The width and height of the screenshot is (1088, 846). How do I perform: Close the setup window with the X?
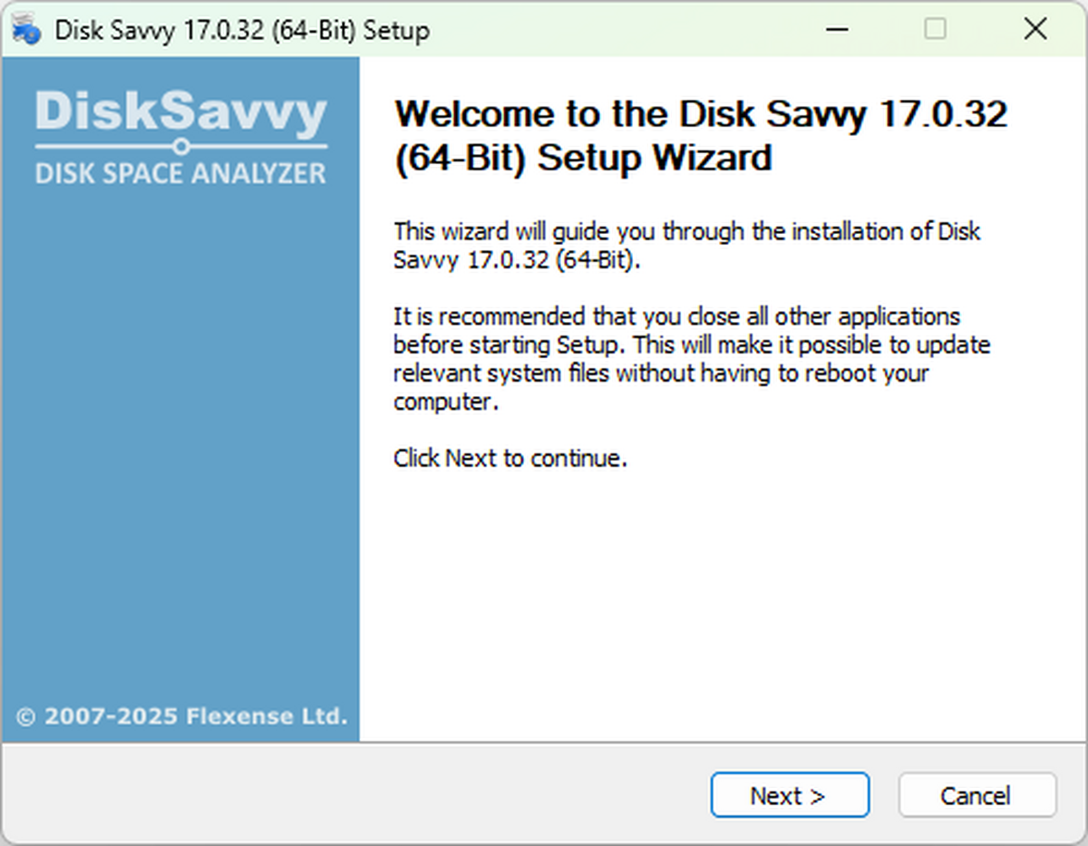(x=1035, y=29)
